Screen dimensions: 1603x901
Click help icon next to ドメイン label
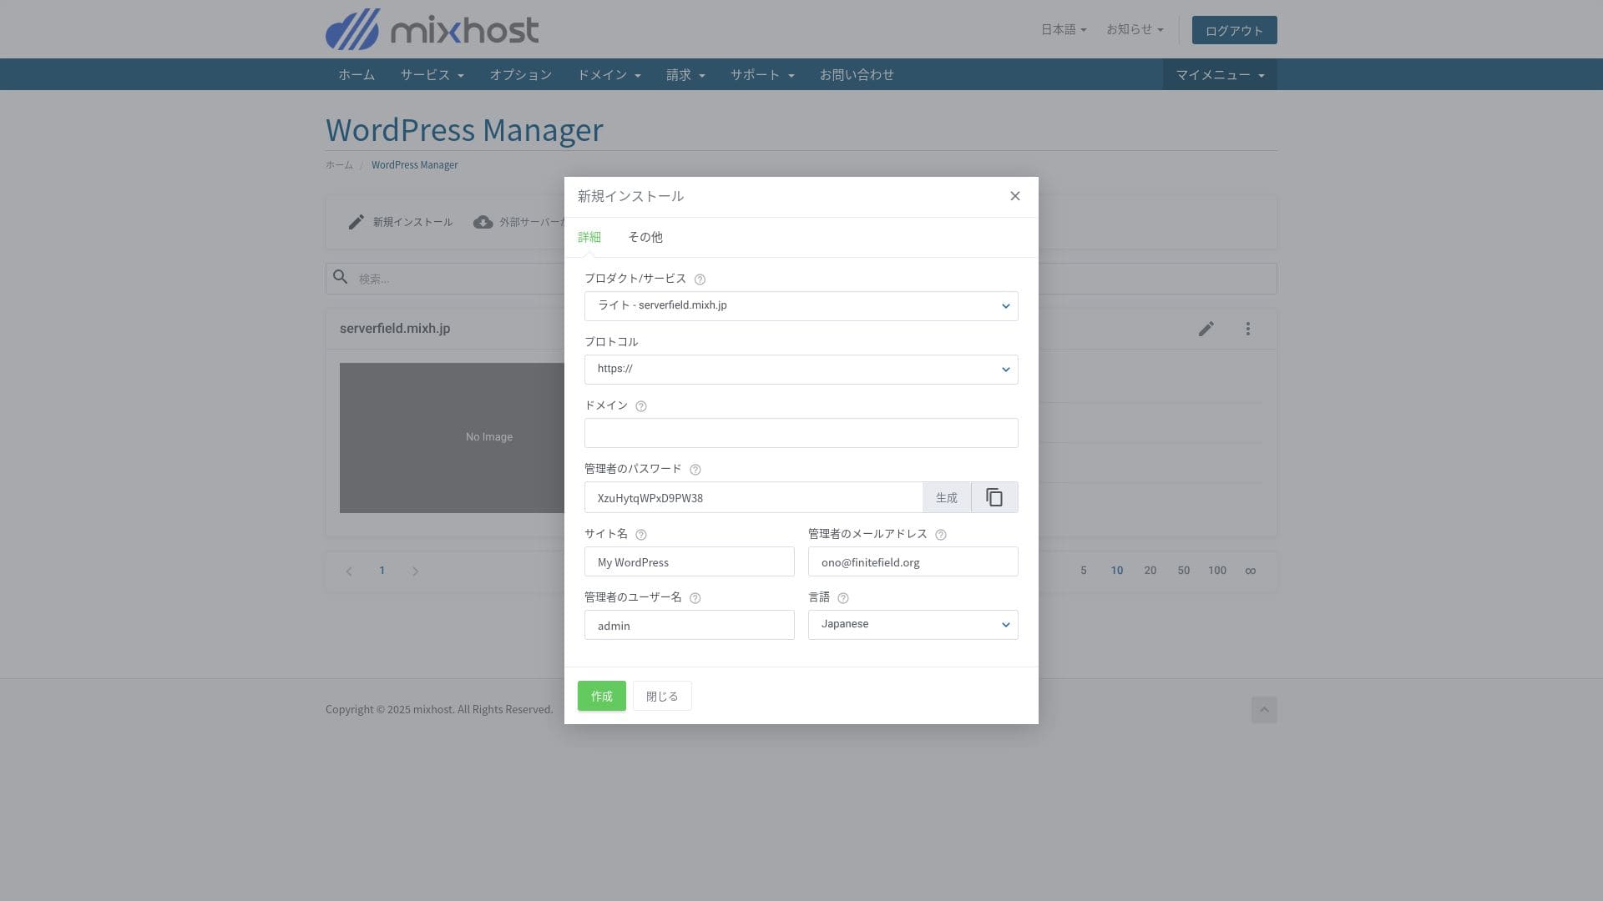click(640, 406)
